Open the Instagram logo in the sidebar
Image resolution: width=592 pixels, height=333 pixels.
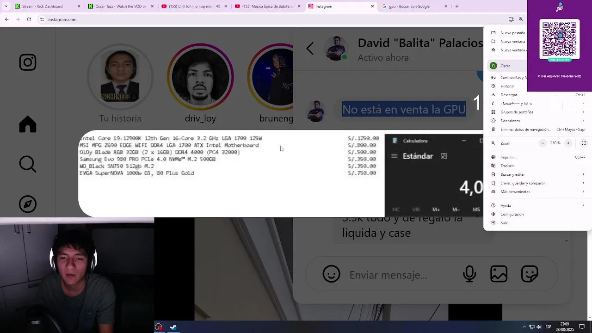pos(28,62)
